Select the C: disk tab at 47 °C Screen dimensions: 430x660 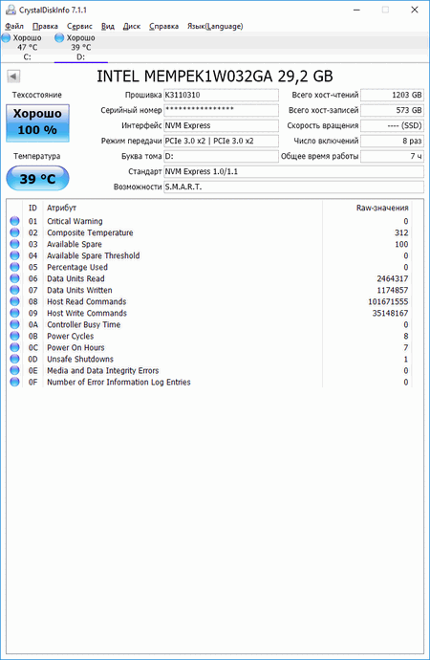pos(27,47)
